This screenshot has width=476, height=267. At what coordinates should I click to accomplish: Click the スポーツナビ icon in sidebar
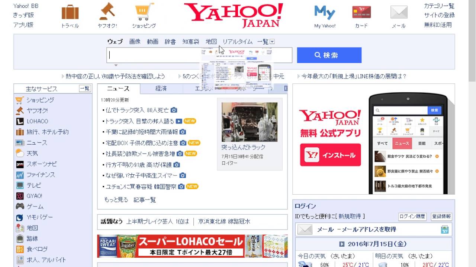[x=20, y=164]
